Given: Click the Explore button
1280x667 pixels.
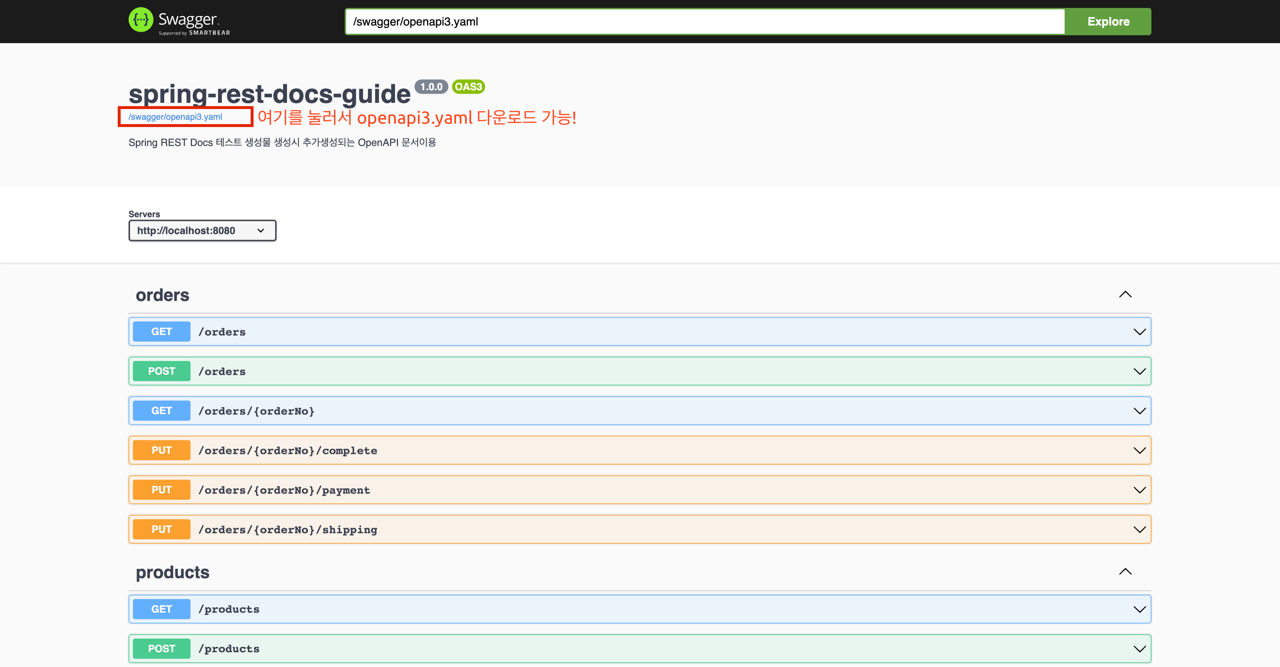Looking at the screenshot, I should coord(1107,21).
